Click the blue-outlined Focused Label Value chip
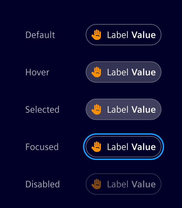The width and height of the screenshot is (182, 208). click(x=124, y=147)
